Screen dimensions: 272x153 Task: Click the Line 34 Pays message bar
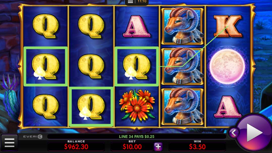137,137
